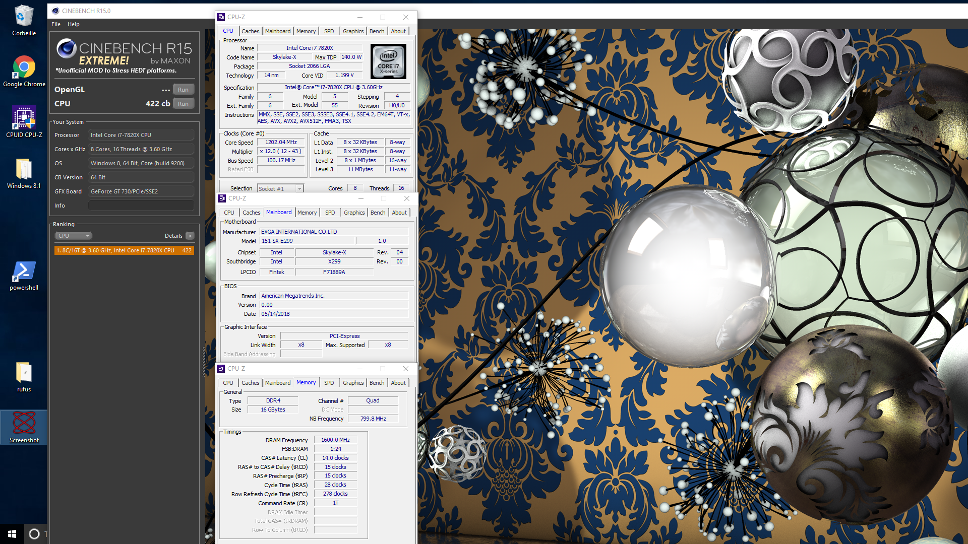
Task: Click NB Frequency value 799.8 MHz
Action: pos(373,419)
